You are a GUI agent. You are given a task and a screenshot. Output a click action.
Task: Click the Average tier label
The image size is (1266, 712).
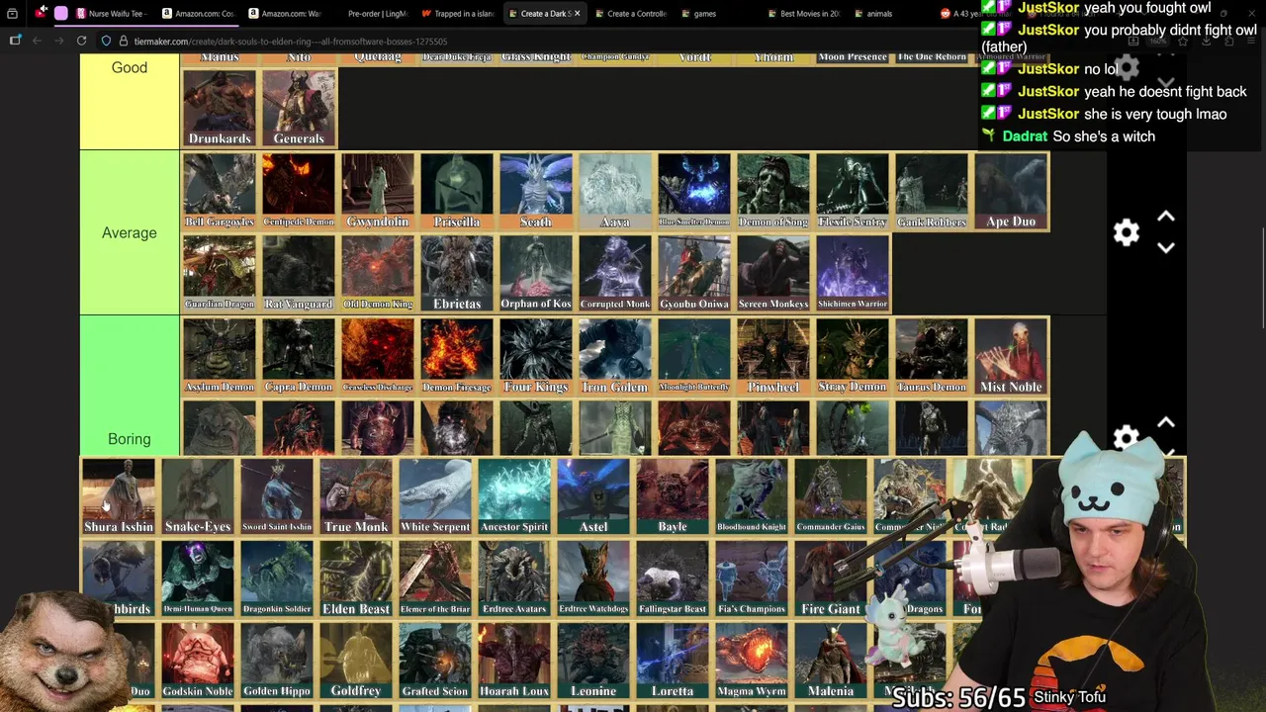point(130,232)
